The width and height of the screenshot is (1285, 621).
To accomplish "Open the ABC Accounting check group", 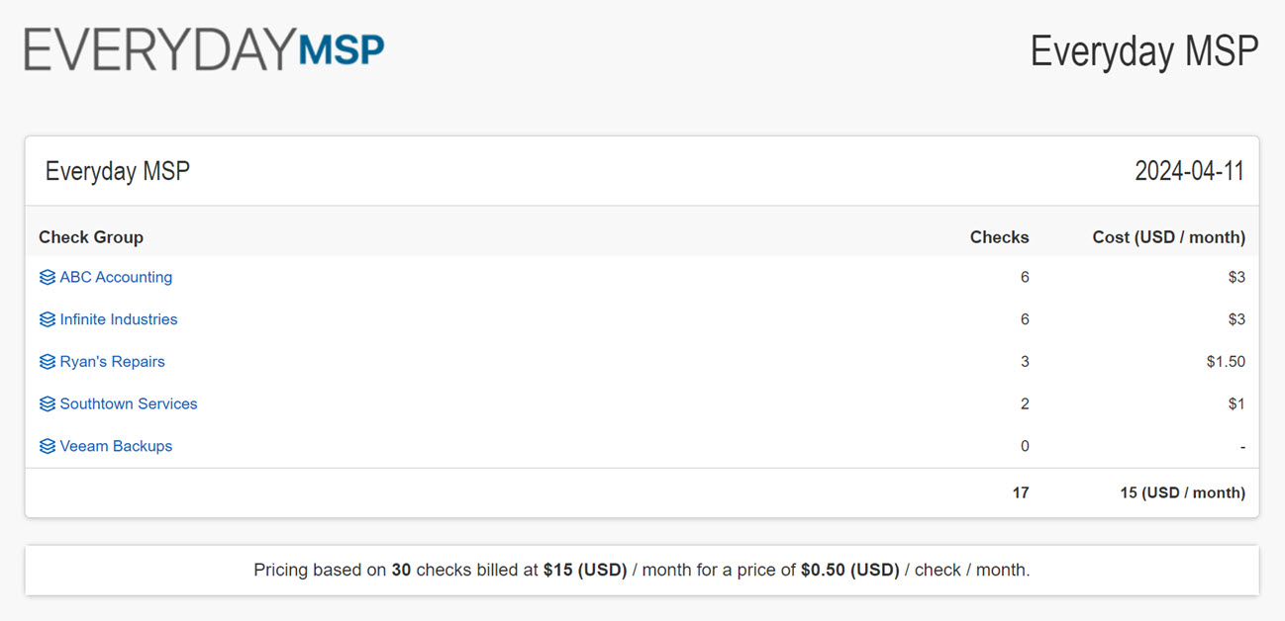I will pyautogui.click(x=116, y=278).
